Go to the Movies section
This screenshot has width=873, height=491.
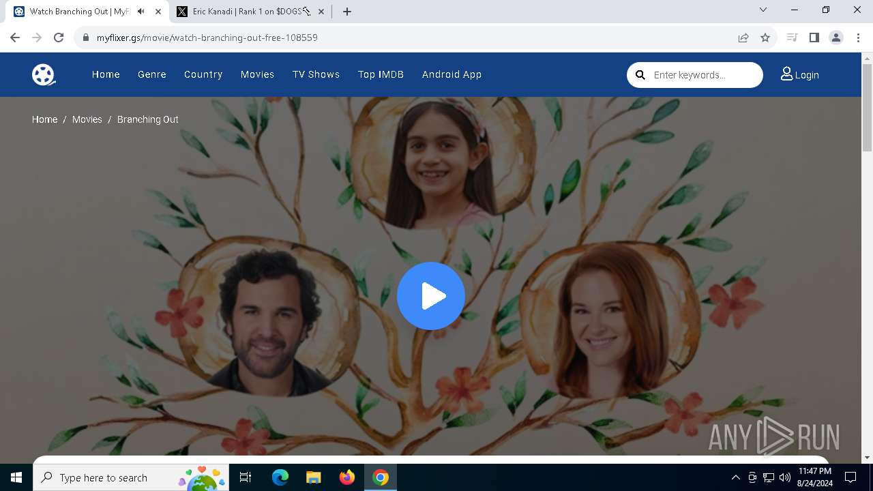pos(257,74)
